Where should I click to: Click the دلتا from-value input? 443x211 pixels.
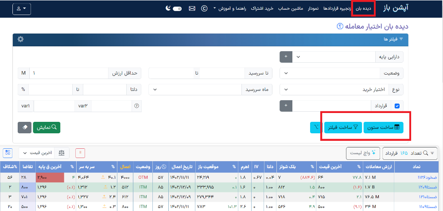pyautogui.click(x=105, y=90)
